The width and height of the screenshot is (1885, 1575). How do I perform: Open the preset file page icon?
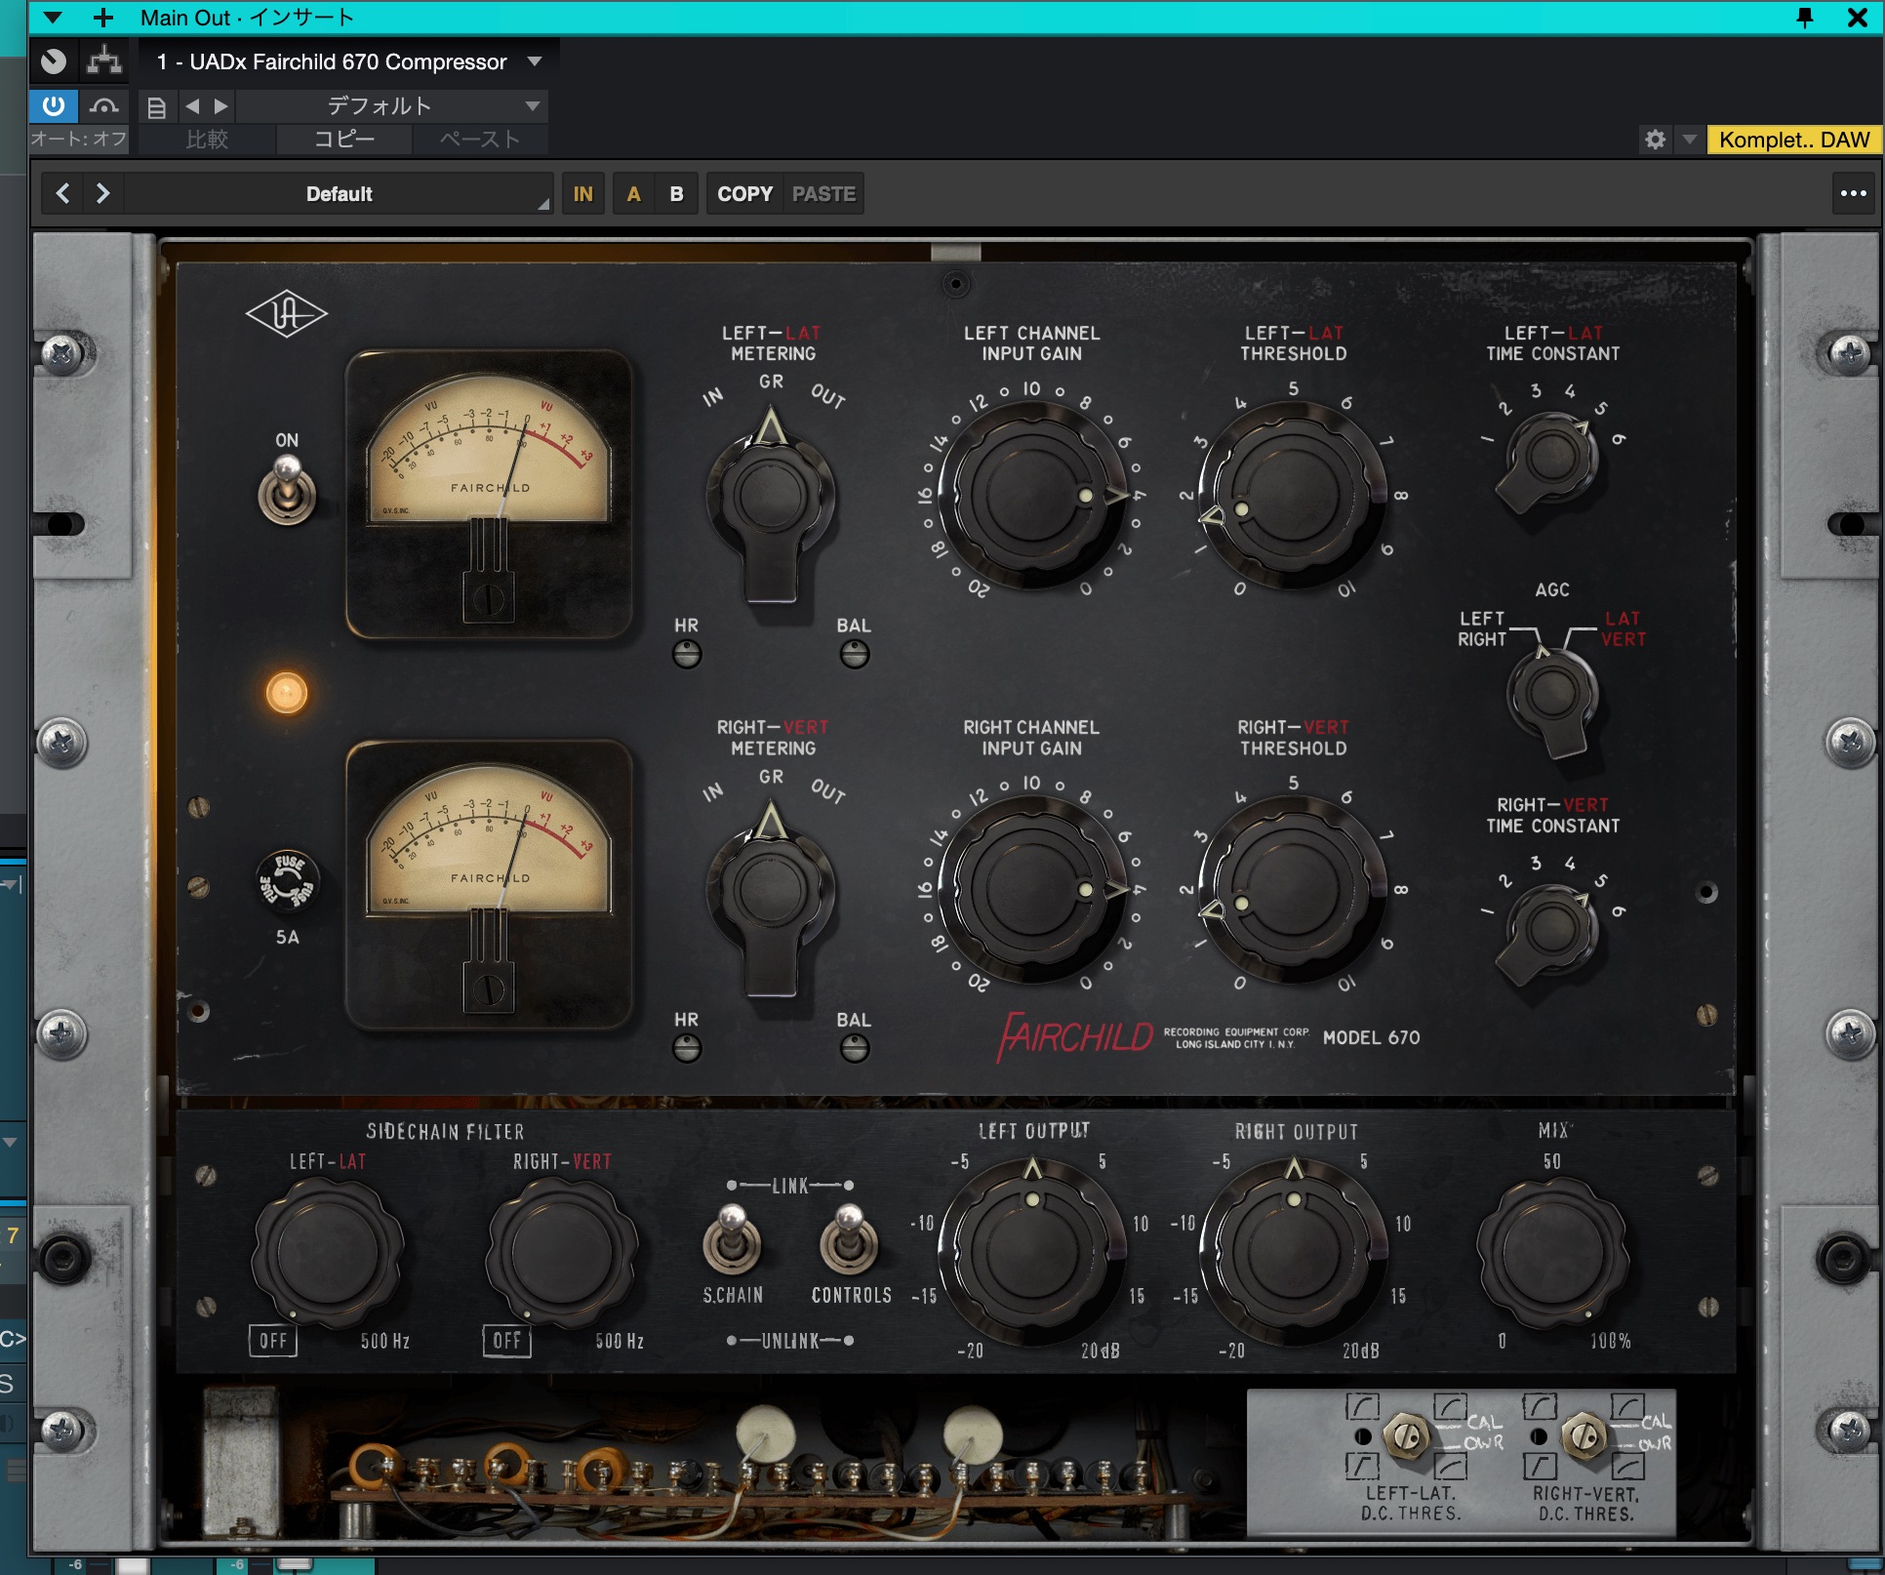pos(156,106)
